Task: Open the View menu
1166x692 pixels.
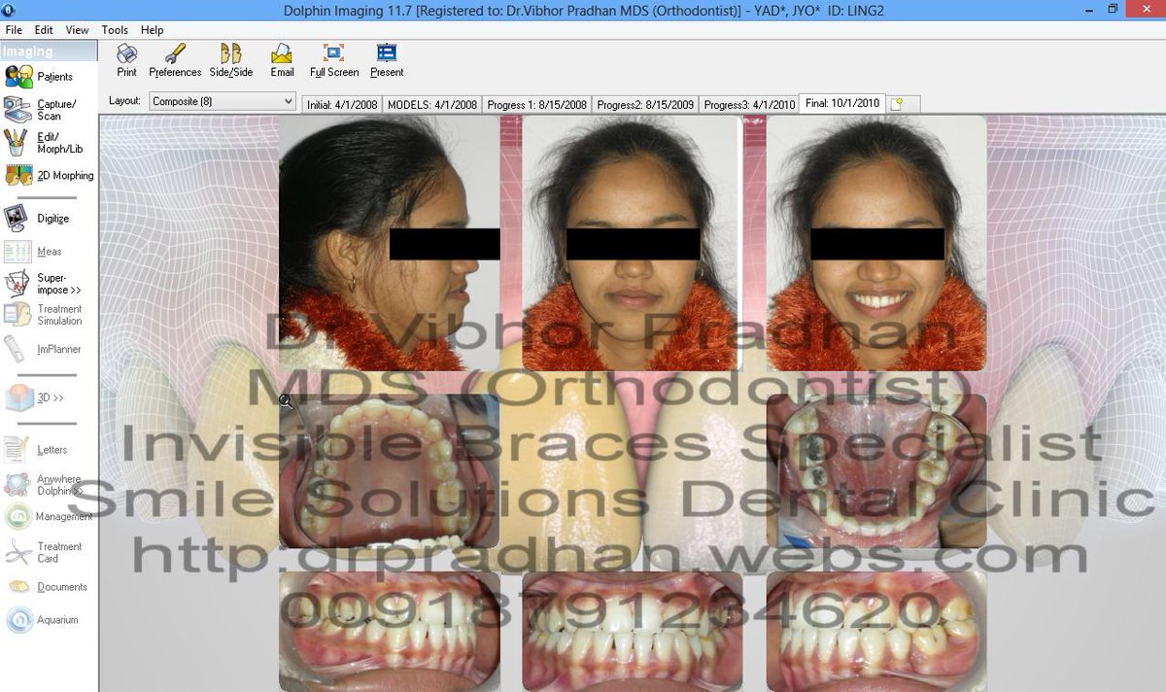Action: coord(77,30)
